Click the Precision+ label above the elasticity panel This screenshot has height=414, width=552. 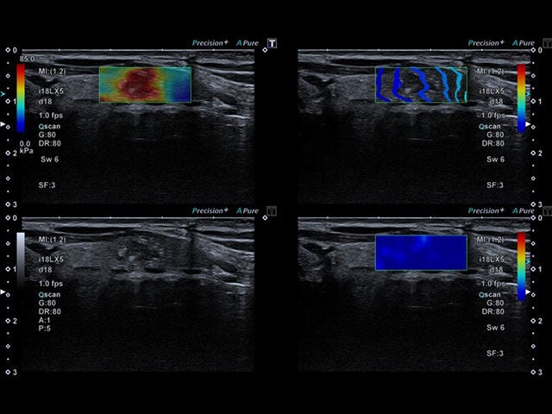coord(210,43)
